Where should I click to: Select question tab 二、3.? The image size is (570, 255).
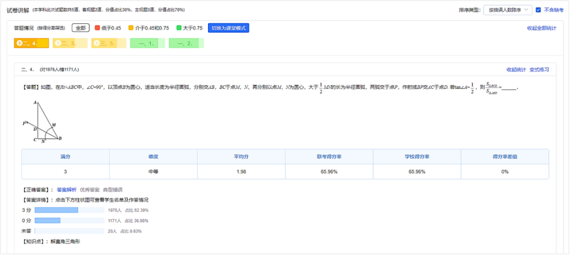click(x=70, y=43)
